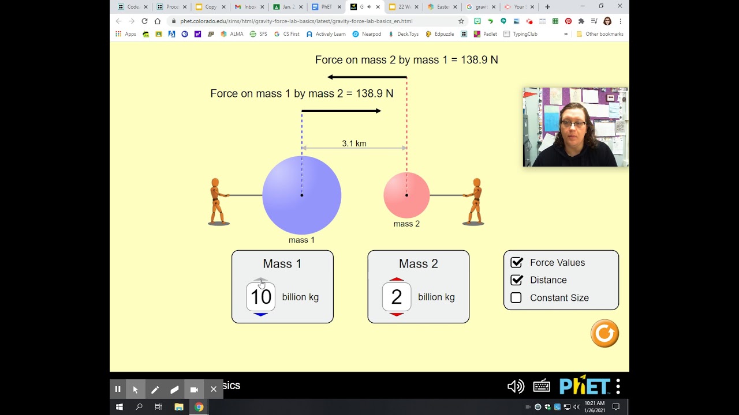This screenshot has width=739, height=415.
Task: Open the Chrome extensions puzzle icon
Action: point(581,21)
